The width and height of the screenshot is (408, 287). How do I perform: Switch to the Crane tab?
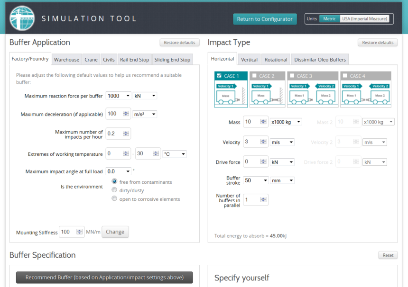pos(91,60)
